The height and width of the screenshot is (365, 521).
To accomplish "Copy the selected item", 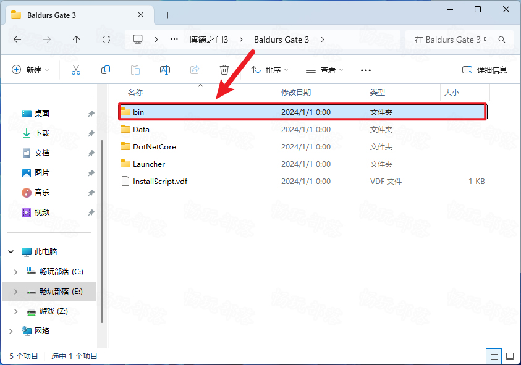I will click(x=106, y=70).
